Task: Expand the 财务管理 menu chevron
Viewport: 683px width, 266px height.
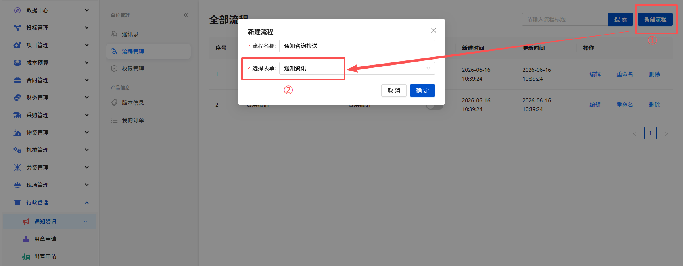Action: point(87,98)
